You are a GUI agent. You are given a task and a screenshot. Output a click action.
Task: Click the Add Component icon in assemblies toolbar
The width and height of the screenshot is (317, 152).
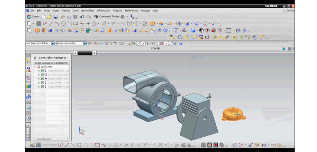point(186,37)
